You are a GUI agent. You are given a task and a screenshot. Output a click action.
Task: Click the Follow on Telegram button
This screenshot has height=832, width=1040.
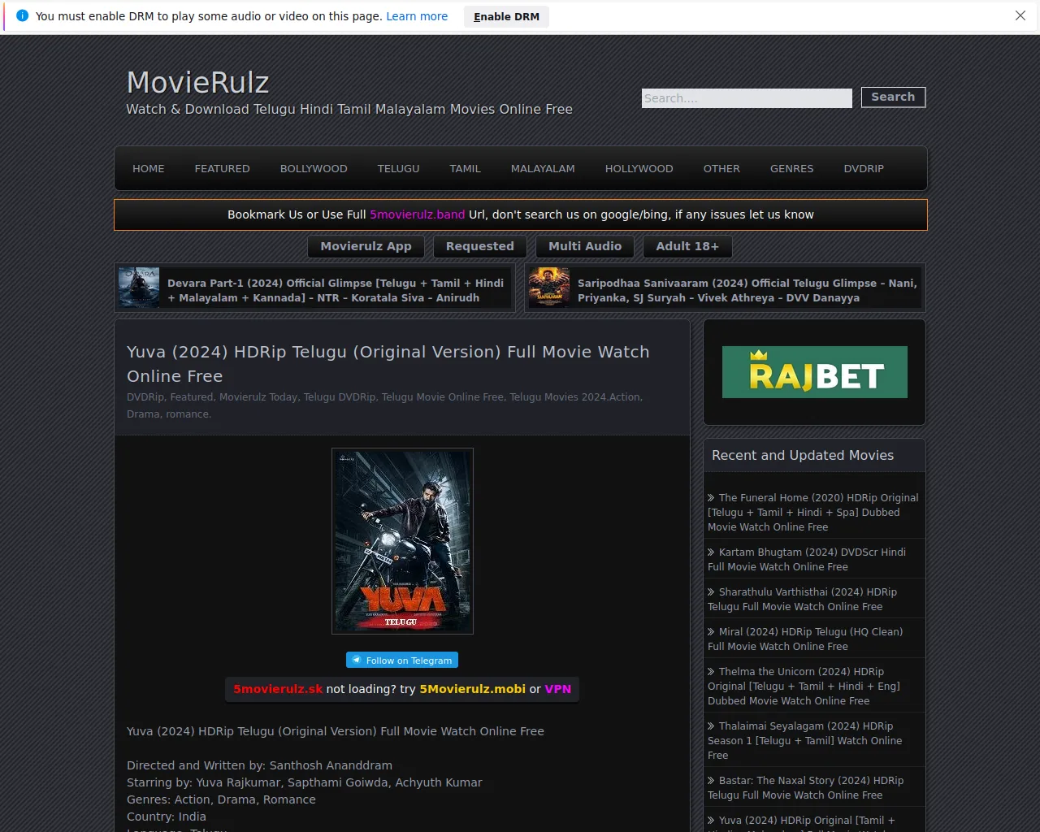402,661
